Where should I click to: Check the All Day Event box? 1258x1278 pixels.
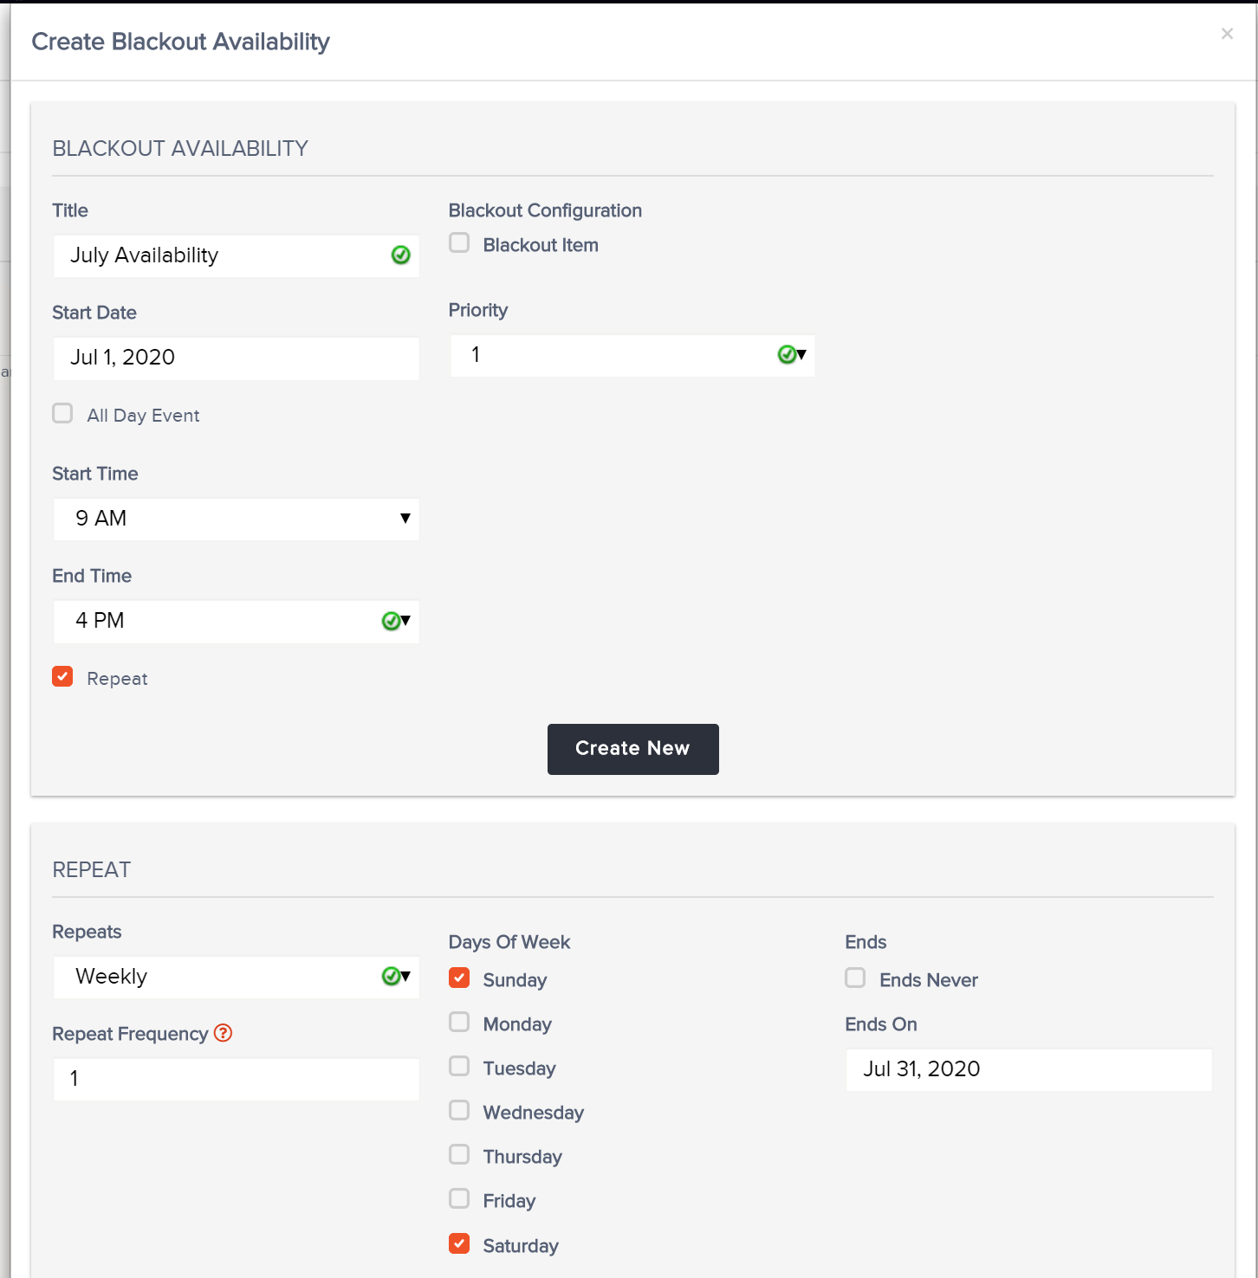pyautogui.click(x=62, y=413)
